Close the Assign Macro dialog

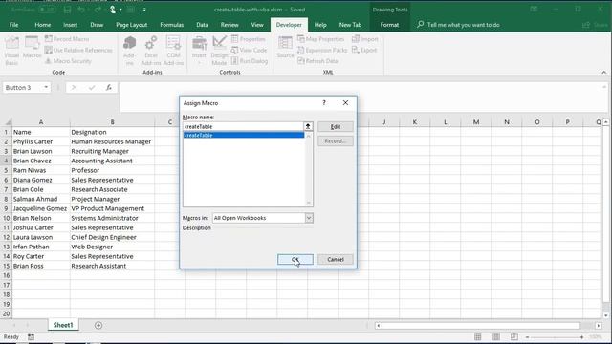coord(345,102)
